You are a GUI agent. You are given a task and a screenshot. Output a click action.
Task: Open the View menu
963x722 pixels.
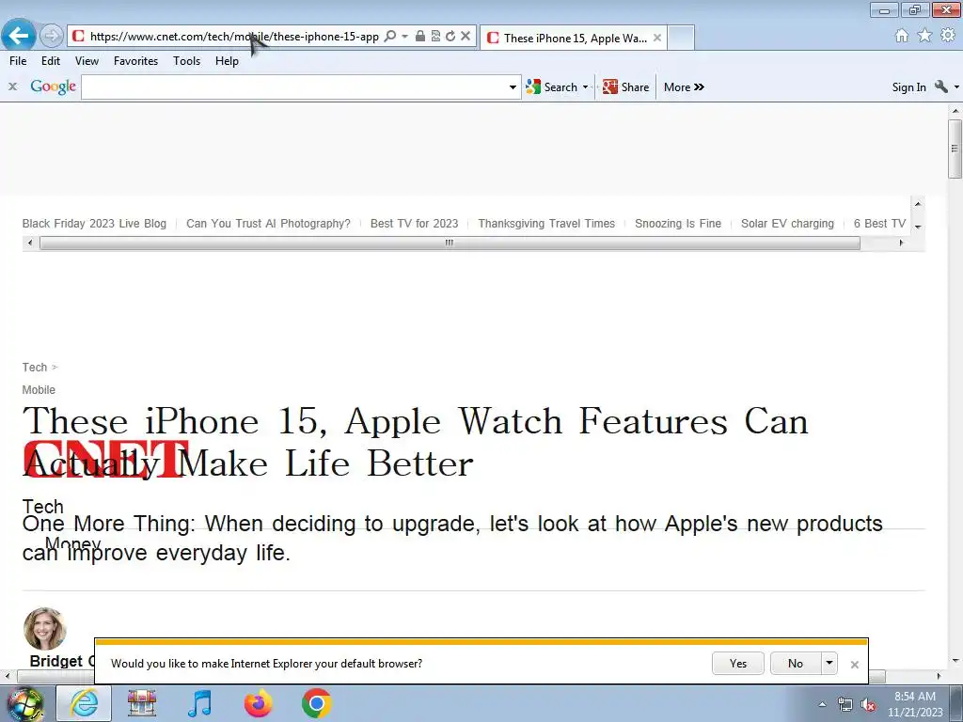tap(87, 61)
